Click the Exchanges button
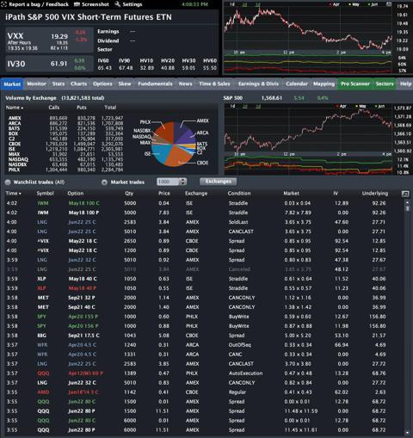Viewport: 413px width, 438px height. pos(219,182)
